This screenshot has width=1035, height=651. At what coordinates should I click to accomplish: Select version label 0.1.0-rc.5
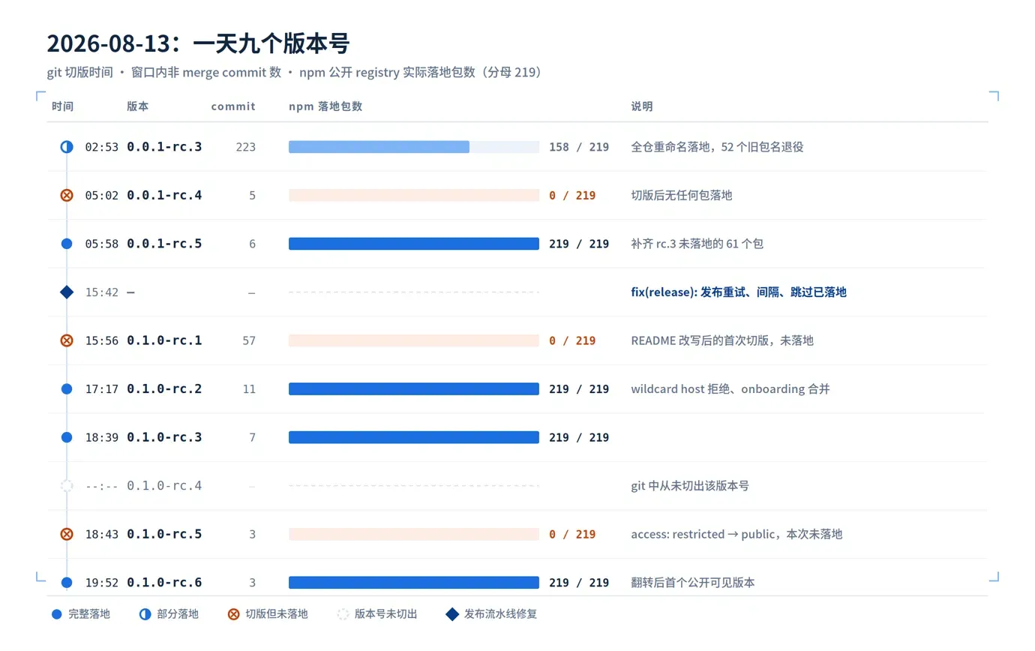(164, 534)
